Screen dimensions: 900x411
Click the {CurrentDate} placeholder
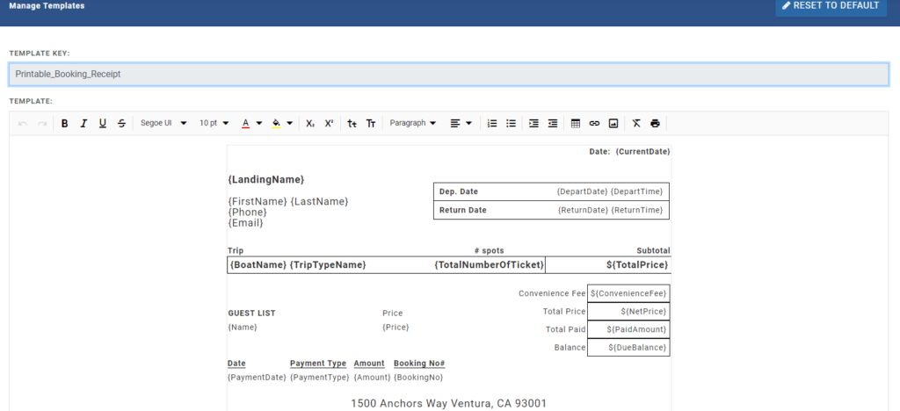point(642,152)
